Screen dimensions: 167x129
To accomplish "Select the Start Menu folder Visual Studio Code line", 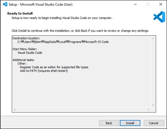I will click(30, 53).
